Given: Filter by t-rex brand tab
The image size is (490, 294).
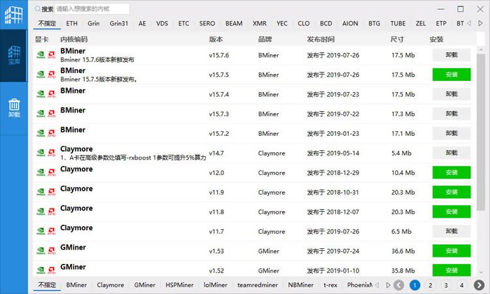Looking at the screenshot, I should click(331, 285).
